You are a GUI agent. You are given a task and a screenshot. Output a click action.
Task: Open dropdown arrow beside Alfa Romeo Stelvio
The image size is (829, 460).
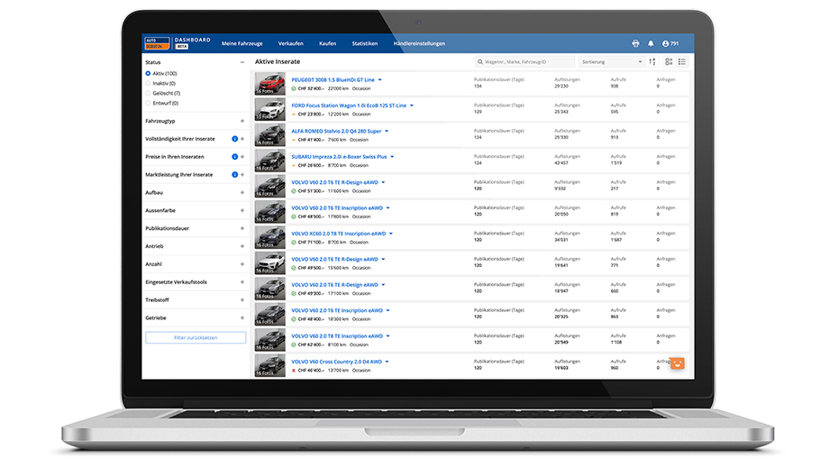[x=387, y=132]
